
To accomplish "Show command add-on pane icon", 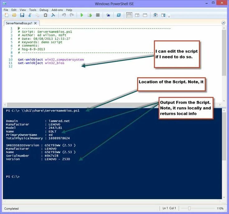I will (163, 15).
